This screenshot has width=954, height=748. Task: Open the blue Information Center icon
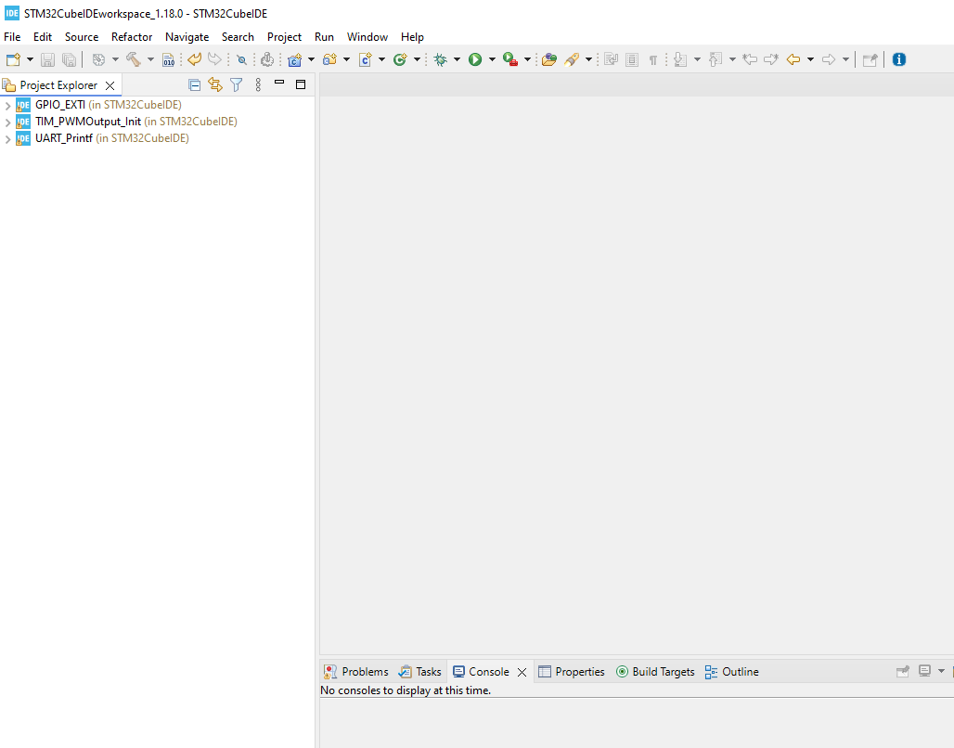click(x=898, y=59)
